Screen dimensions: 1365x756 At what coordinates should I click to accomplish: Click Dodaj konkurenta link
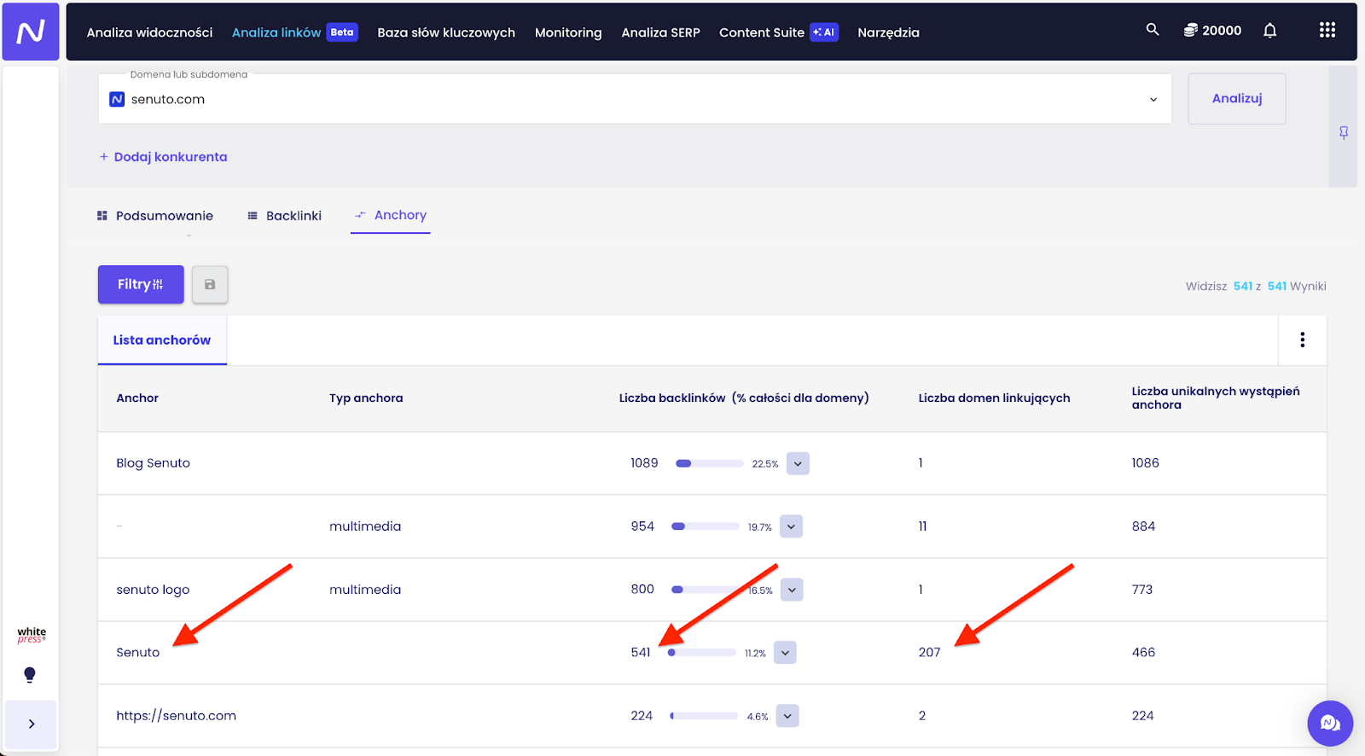click(x=163, y=157)
